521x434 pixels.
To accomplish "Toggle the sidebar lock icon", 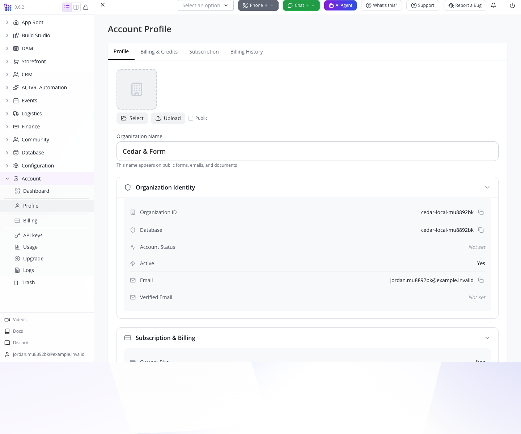I will click(x=86, y=7).
